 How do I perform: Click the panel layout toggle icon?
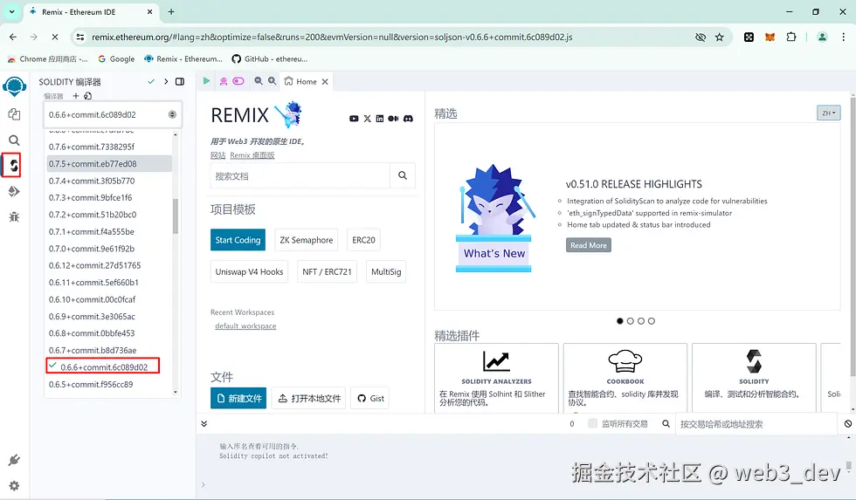pos(180,81)
